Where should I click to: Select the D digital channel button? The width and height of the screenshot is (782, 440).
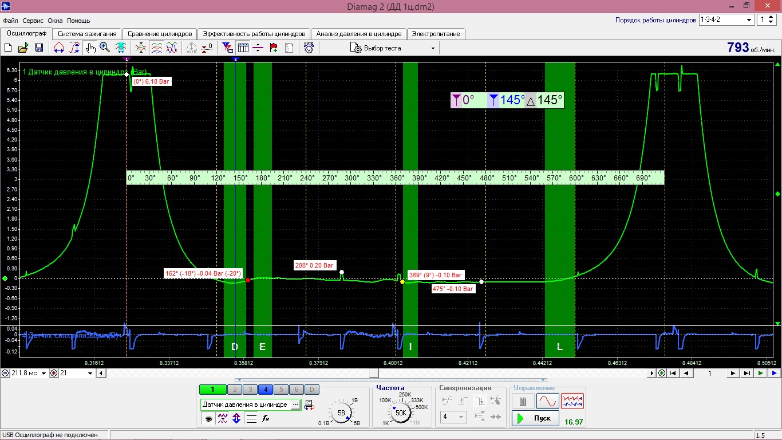pos(311,390)
